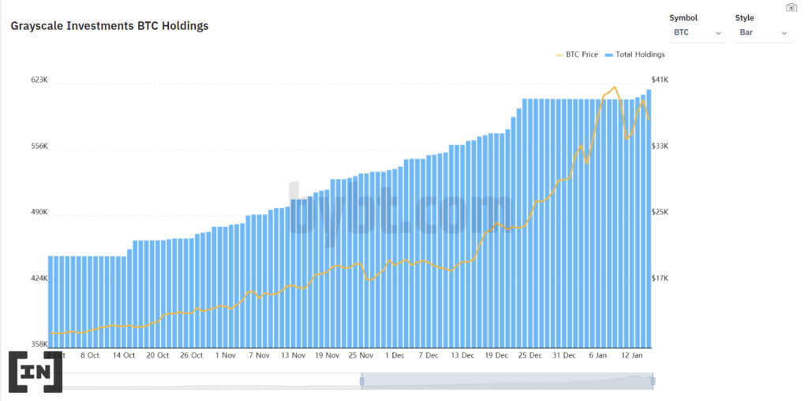This screenshot has width=808, height=401.
Task: Open the Style Bar dropdown
Action: pos(764,32)
